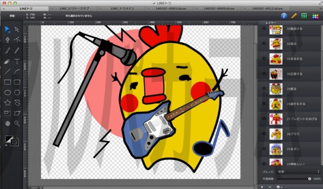Close the 140502-0003.idraw tab

pyautogui.click(x=148, y=9)
